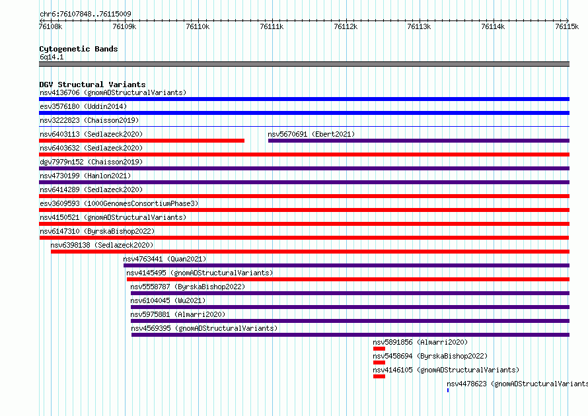Click the 76109k ruler position
The height and width of the screenshot is (416, 588).
(124, 26)
